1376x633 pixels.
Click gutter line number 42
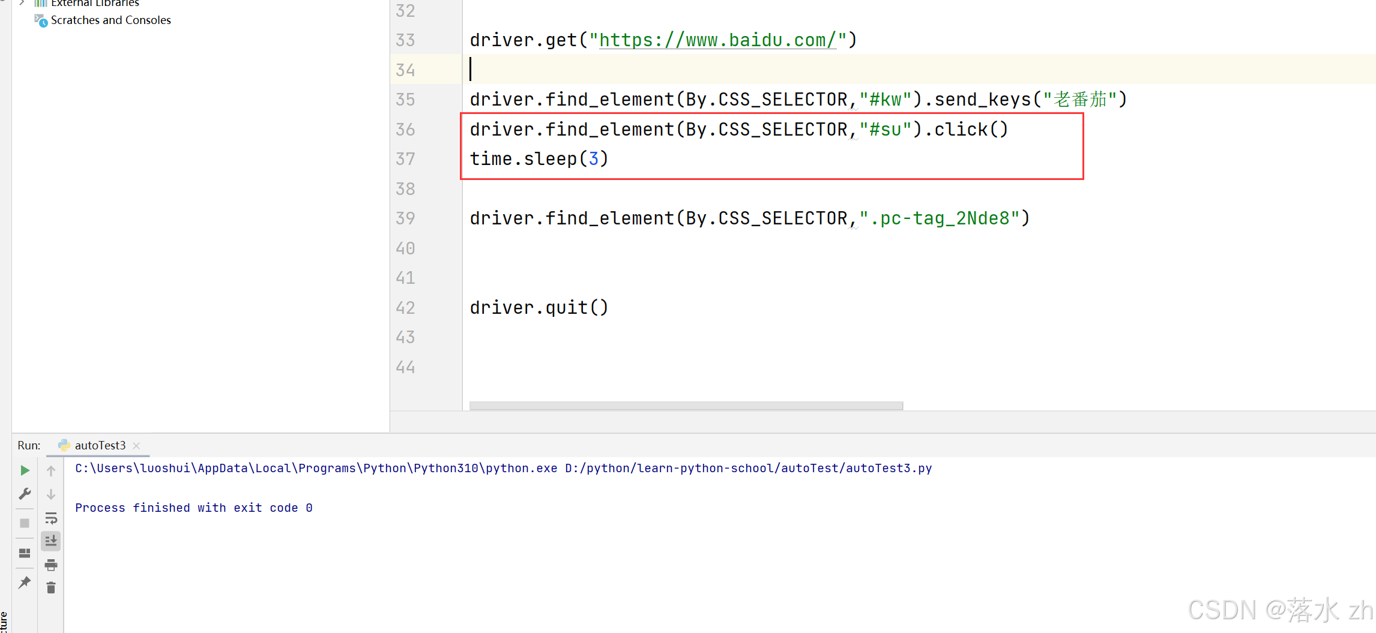click(x=406, y=307)
